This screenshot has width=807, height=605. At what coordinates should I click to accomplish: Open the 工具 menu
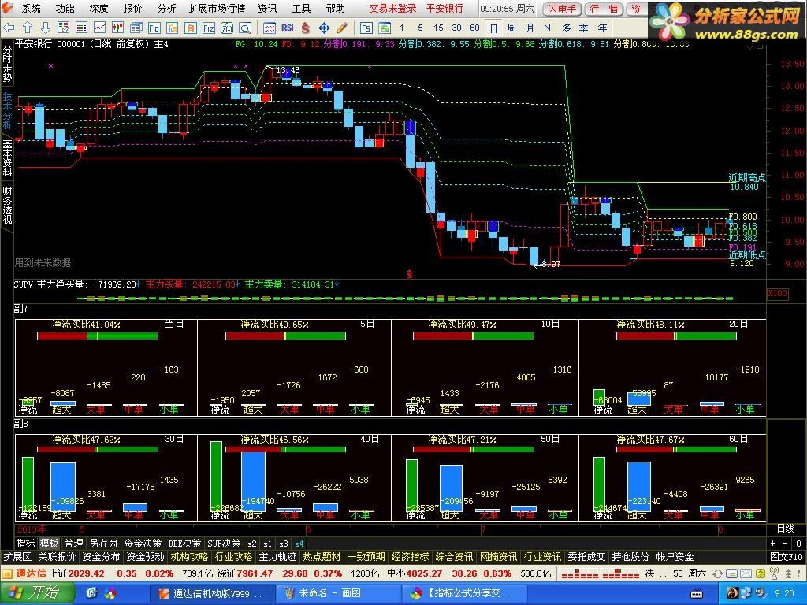point(301,8)
